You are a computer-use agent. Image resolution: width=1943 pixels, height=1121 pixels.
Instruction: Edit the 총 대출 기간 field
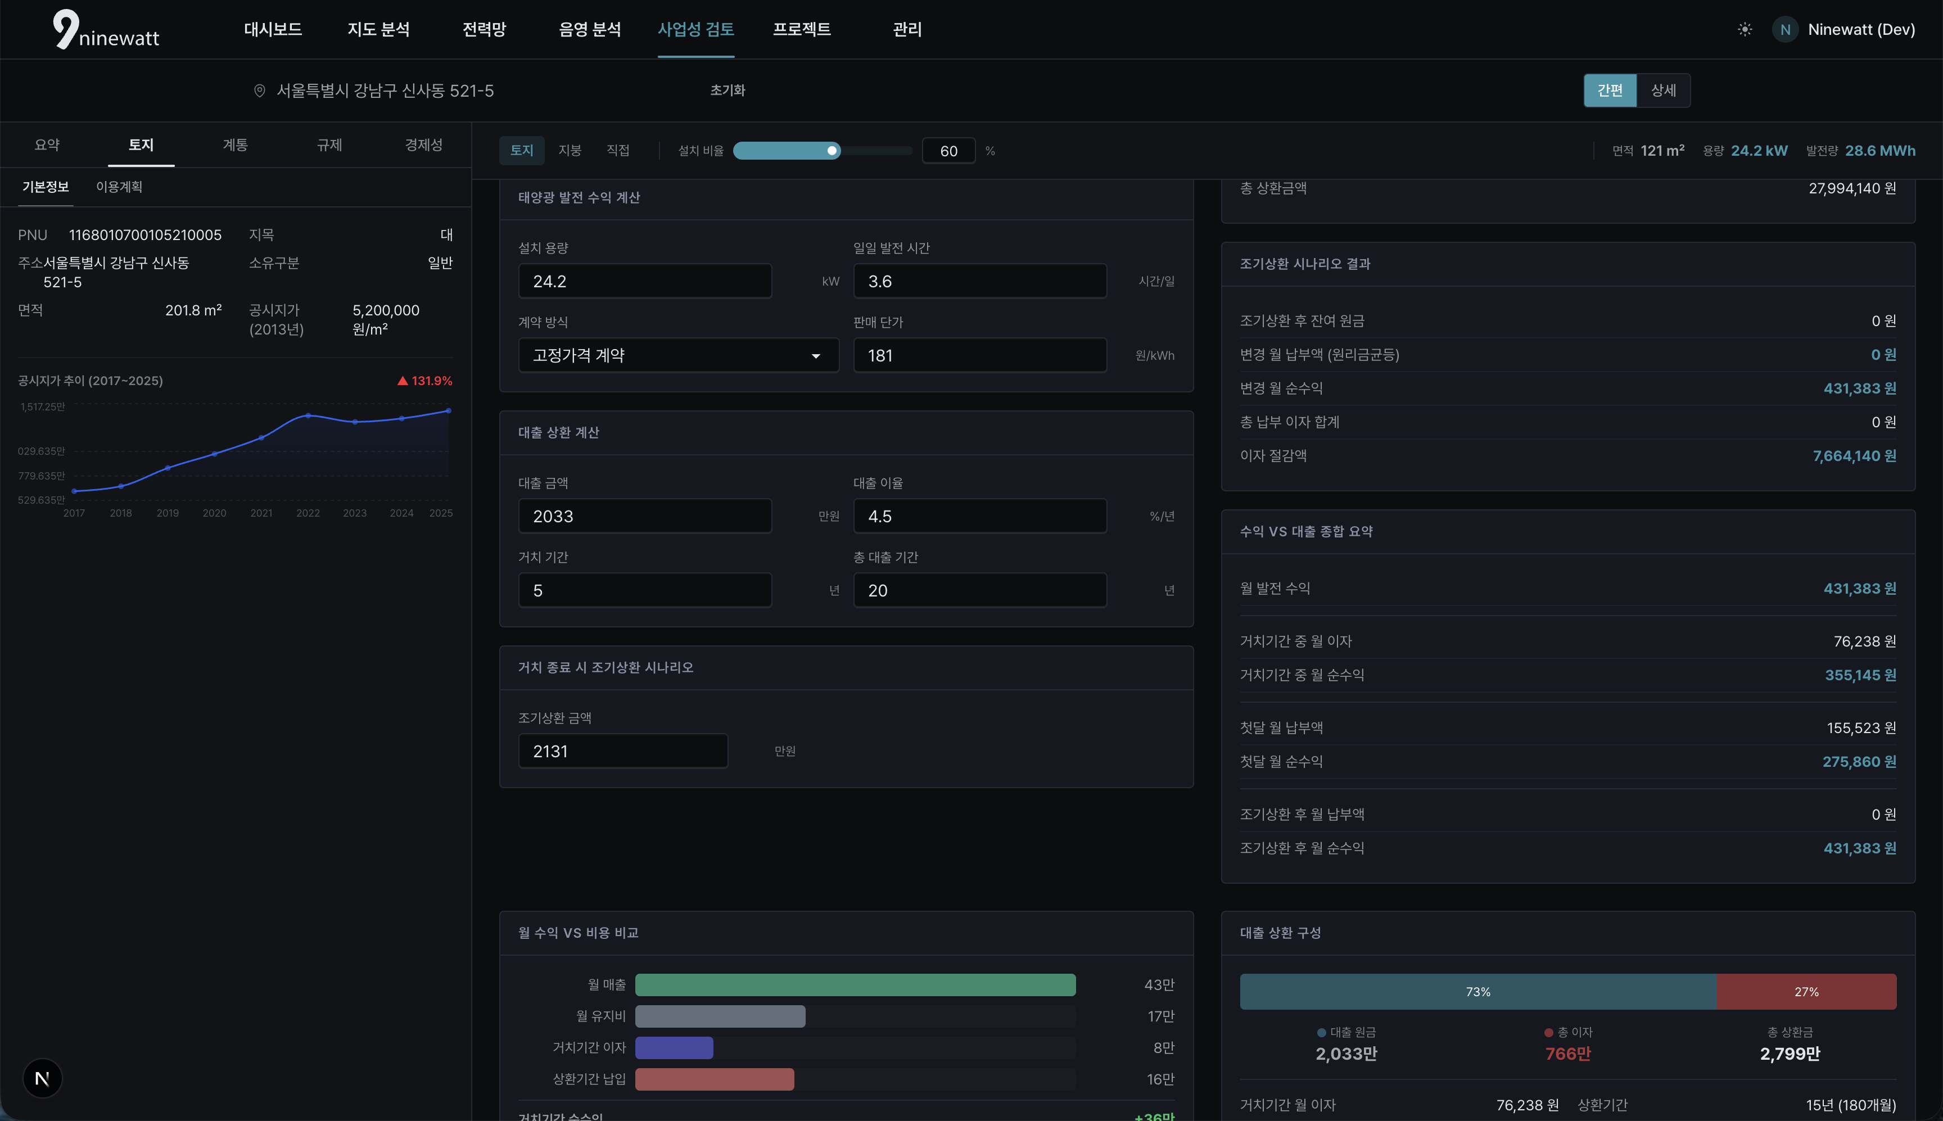980,590
